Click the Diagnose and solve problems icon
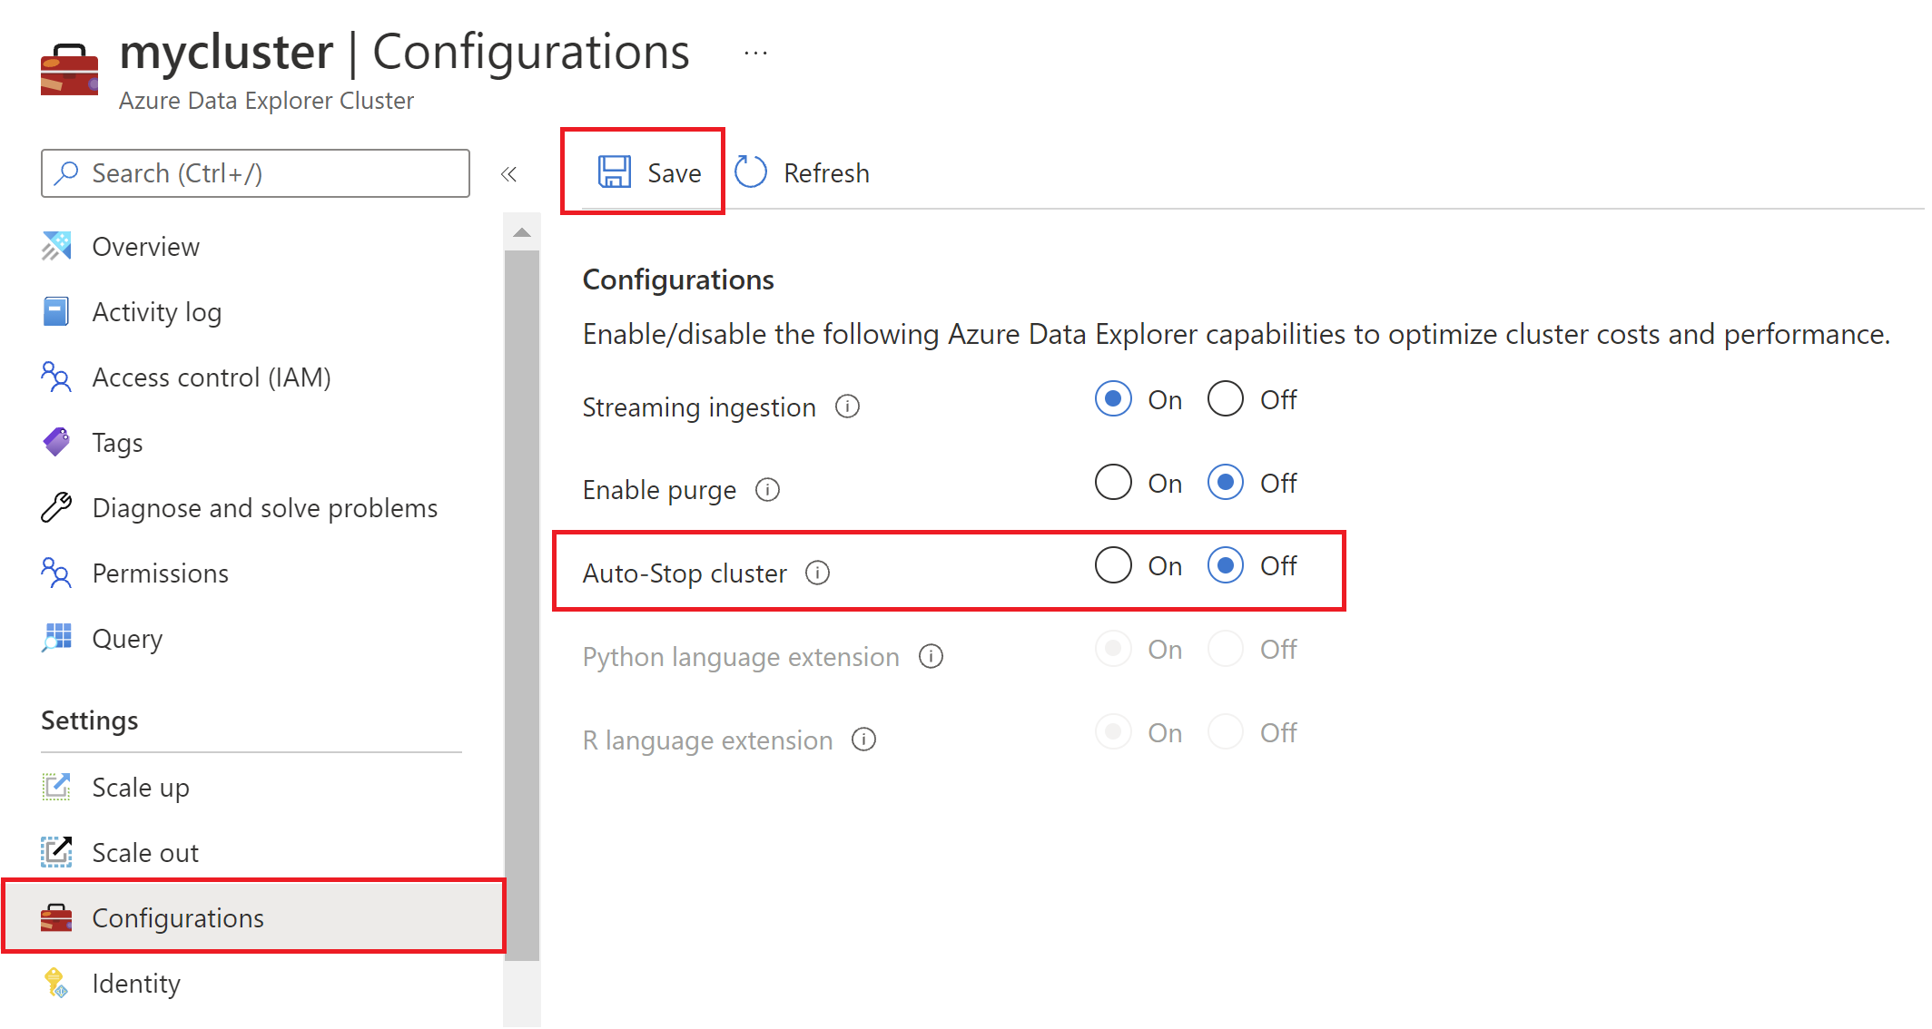 [x=57, y=507]
